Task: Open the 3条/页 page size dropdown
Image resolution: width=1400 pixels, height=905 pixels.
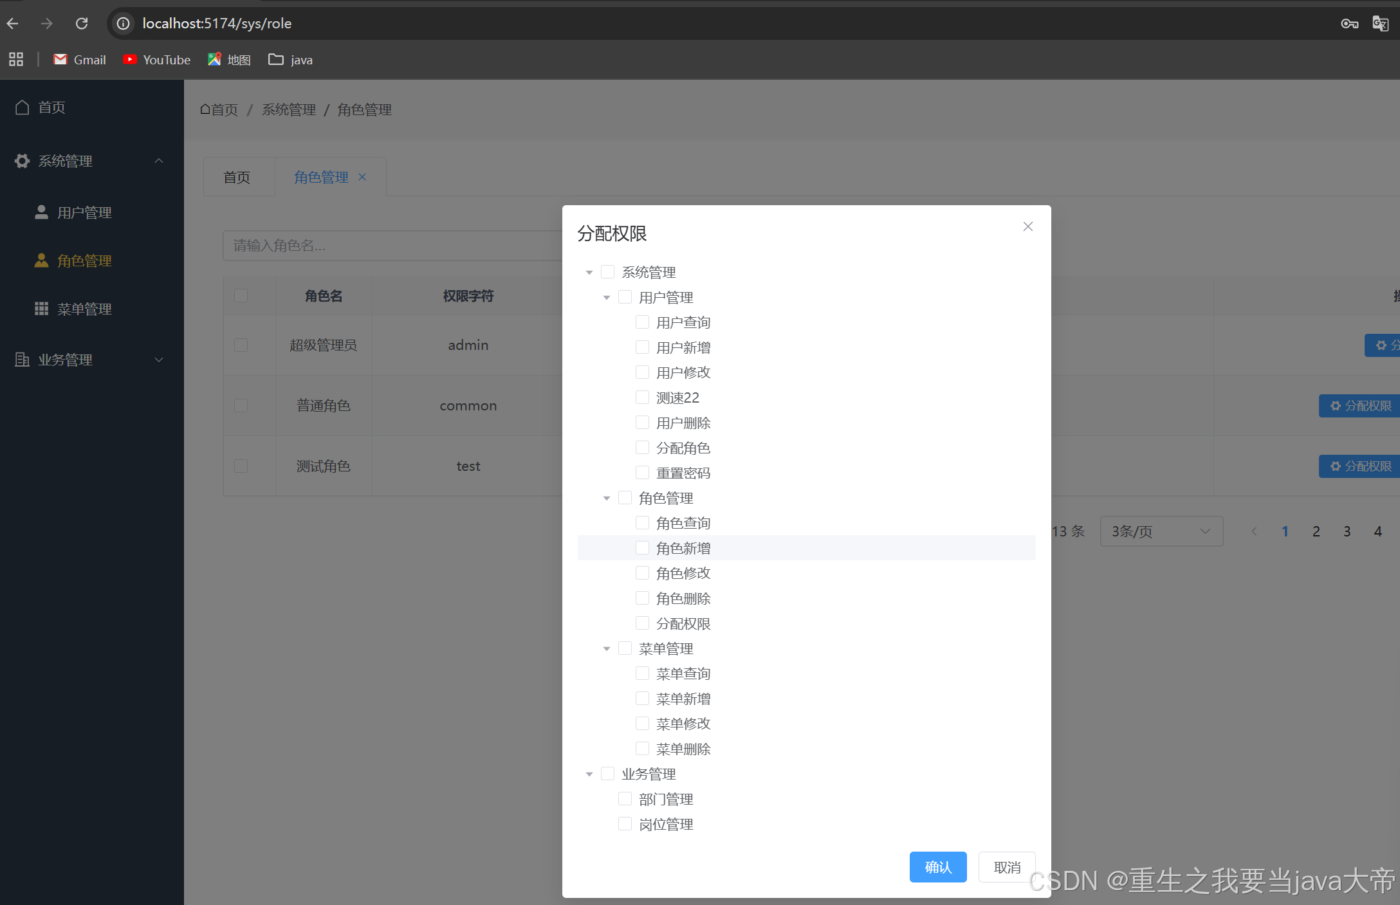Action: [x=1161, y=531]
